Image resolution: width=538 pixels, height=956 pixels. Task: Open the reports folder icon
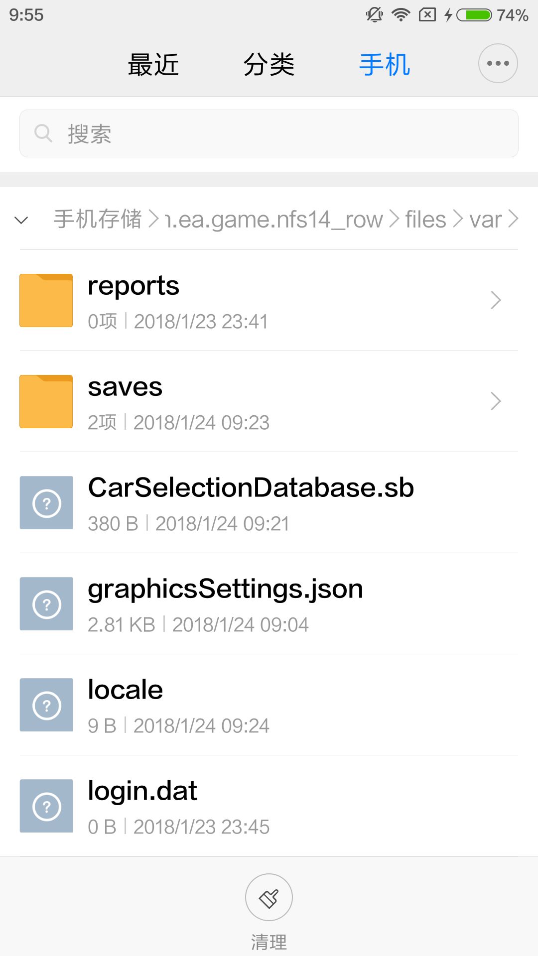point(46,300)
